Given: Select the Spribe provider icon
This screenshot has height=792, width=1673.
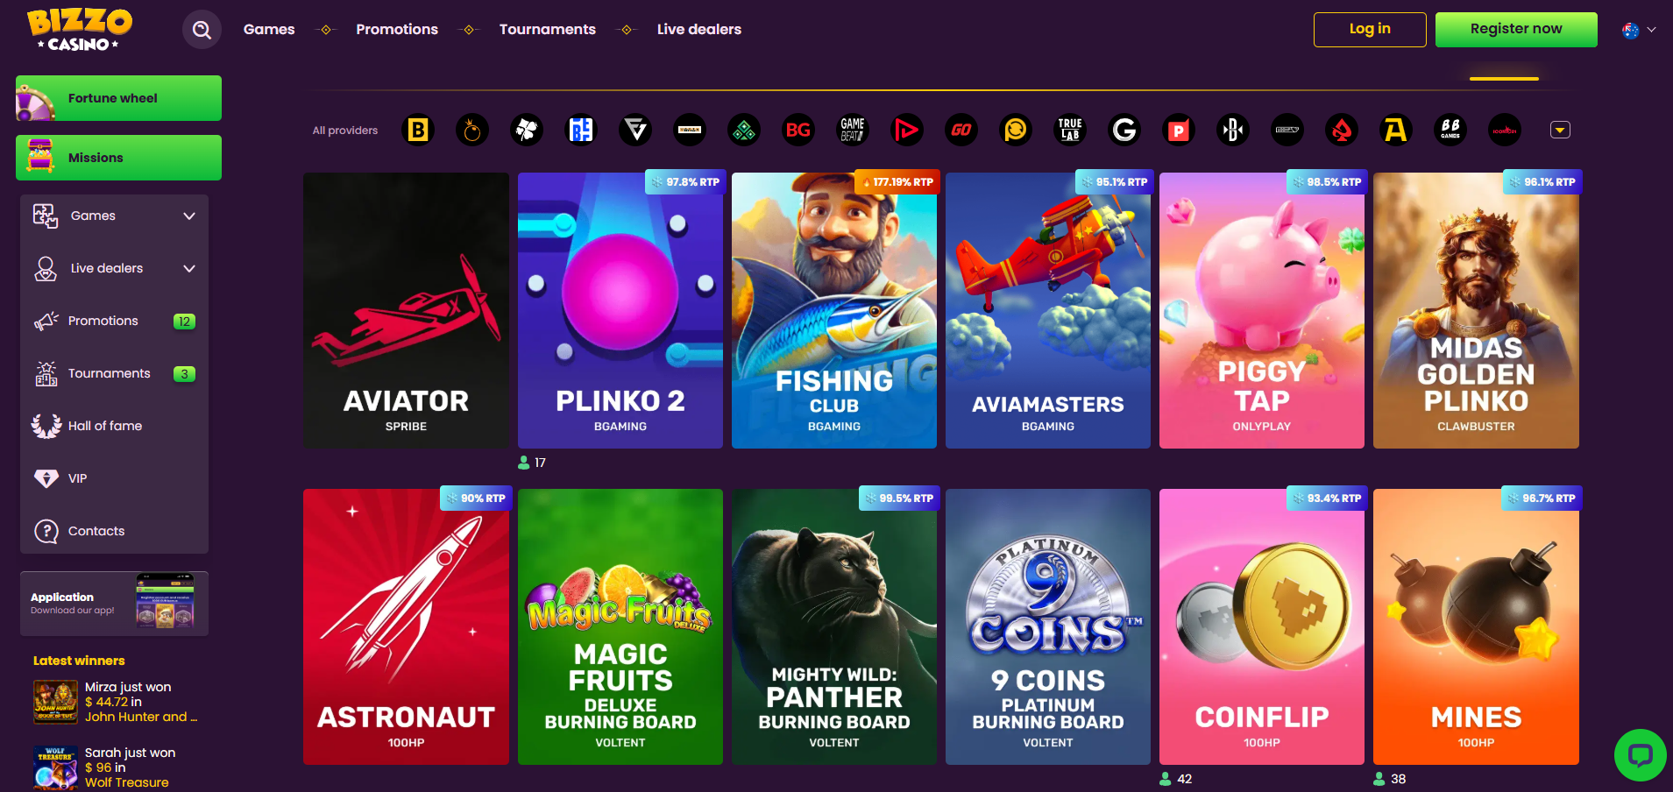Looking at the screenshot, I should (907, 130).
